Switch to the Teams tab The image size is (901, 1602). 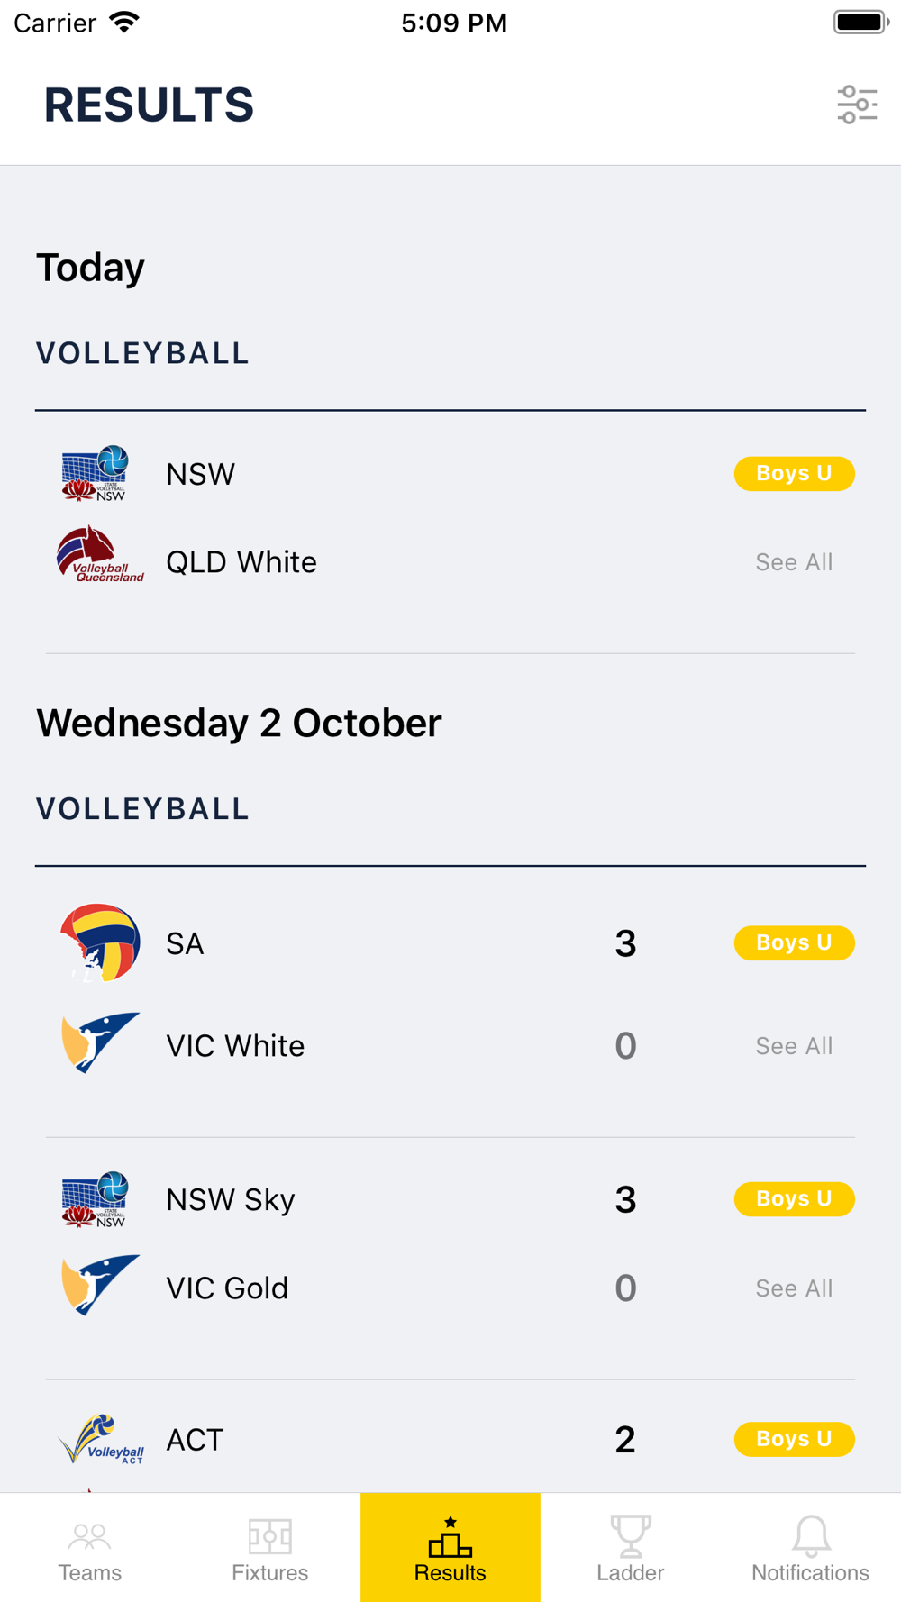point(90,1548)
